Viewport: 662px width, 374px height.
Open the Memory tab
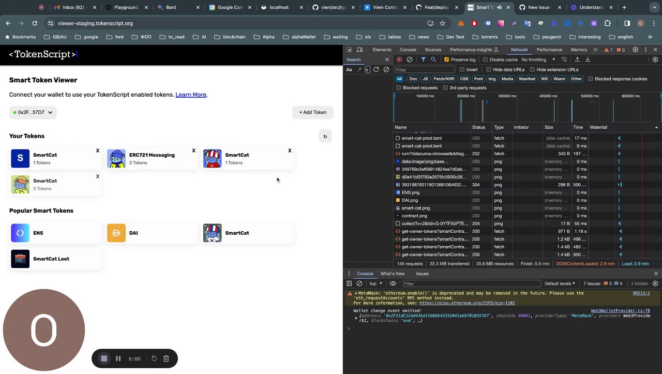(579, 50)
